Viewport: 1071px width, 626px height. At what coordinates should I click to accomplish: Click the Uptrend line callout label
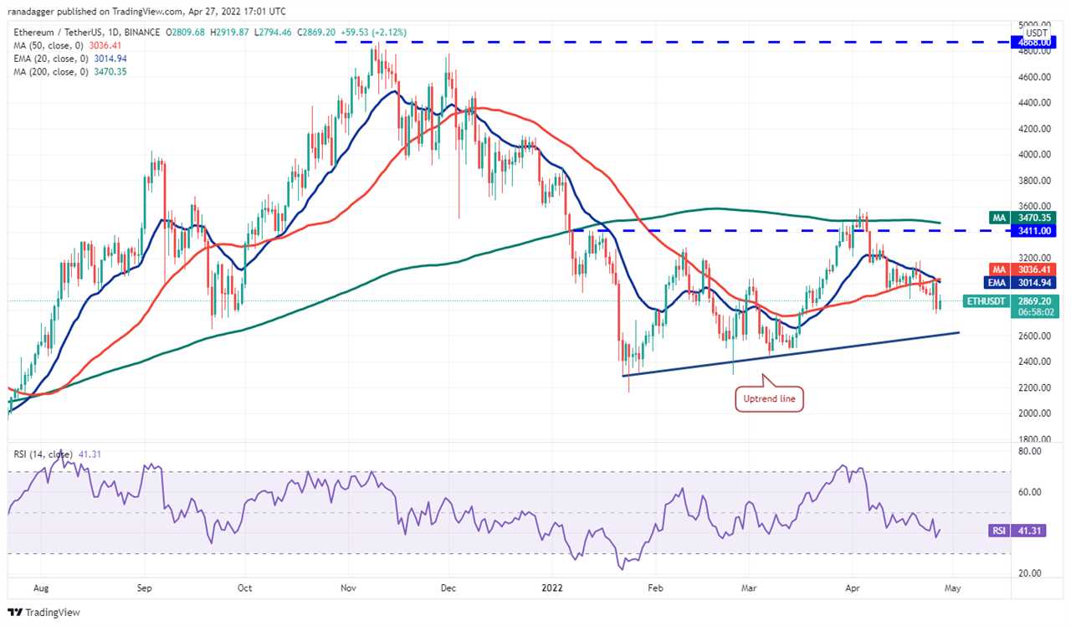pyautogui.click(x=770, y=400)
